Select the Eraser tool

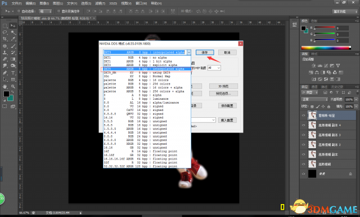click(5, 59)
